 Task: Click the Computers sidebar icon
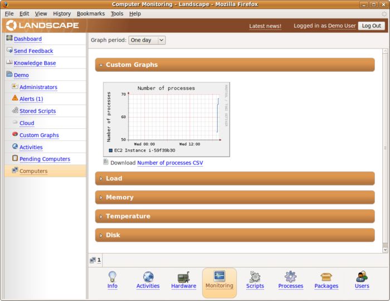pyautogui.click(x=15, y=170)
